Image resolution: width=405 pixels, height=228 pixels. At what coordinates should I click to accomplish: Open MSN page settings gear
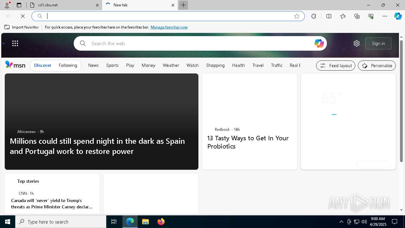357,43
